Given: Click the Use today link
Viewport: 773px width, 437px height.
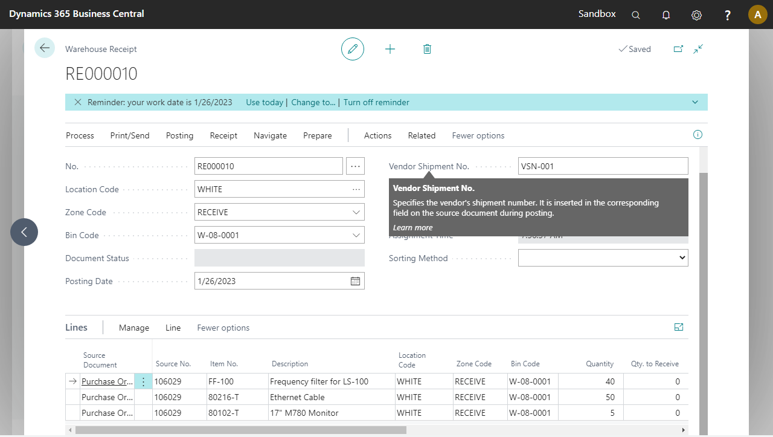Looking at the screenshot, I should 265,102.
